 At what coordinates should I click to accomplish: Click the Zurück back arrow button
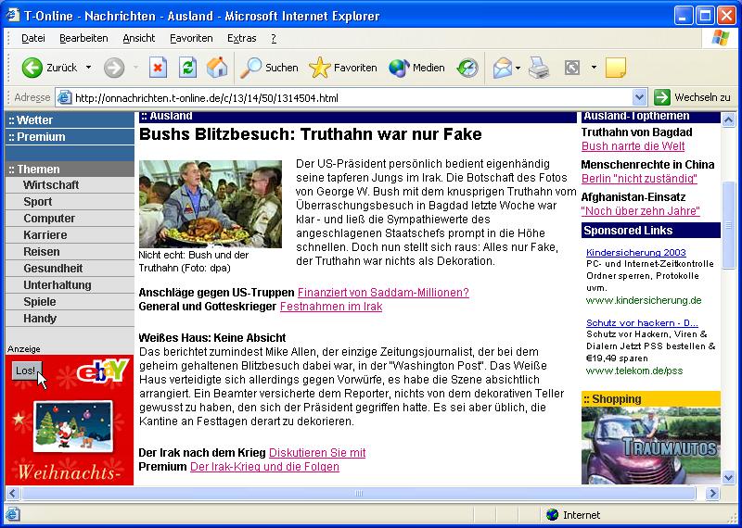(32, 68)
